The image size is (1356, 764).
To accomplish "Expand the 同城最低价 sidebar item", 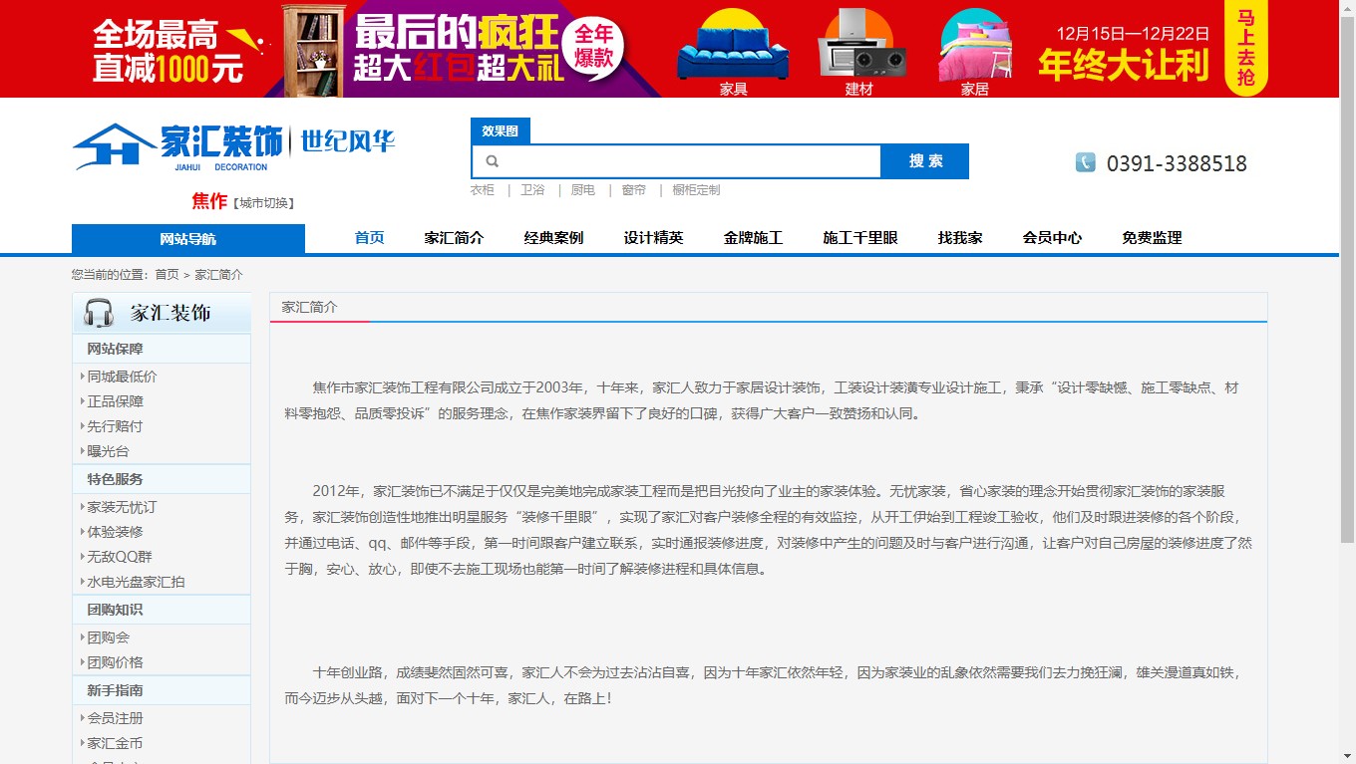I will (x=122, y=377).
